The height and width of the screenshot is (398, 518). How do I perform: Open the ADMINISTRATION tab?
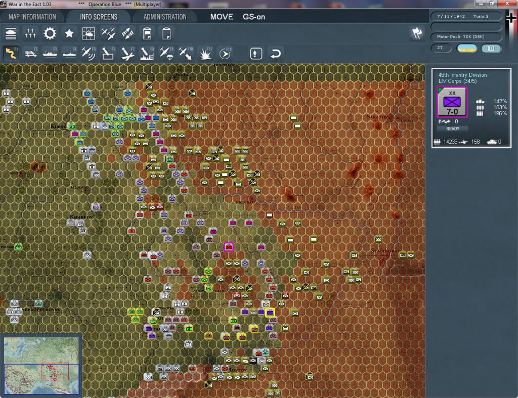[165, 17]
